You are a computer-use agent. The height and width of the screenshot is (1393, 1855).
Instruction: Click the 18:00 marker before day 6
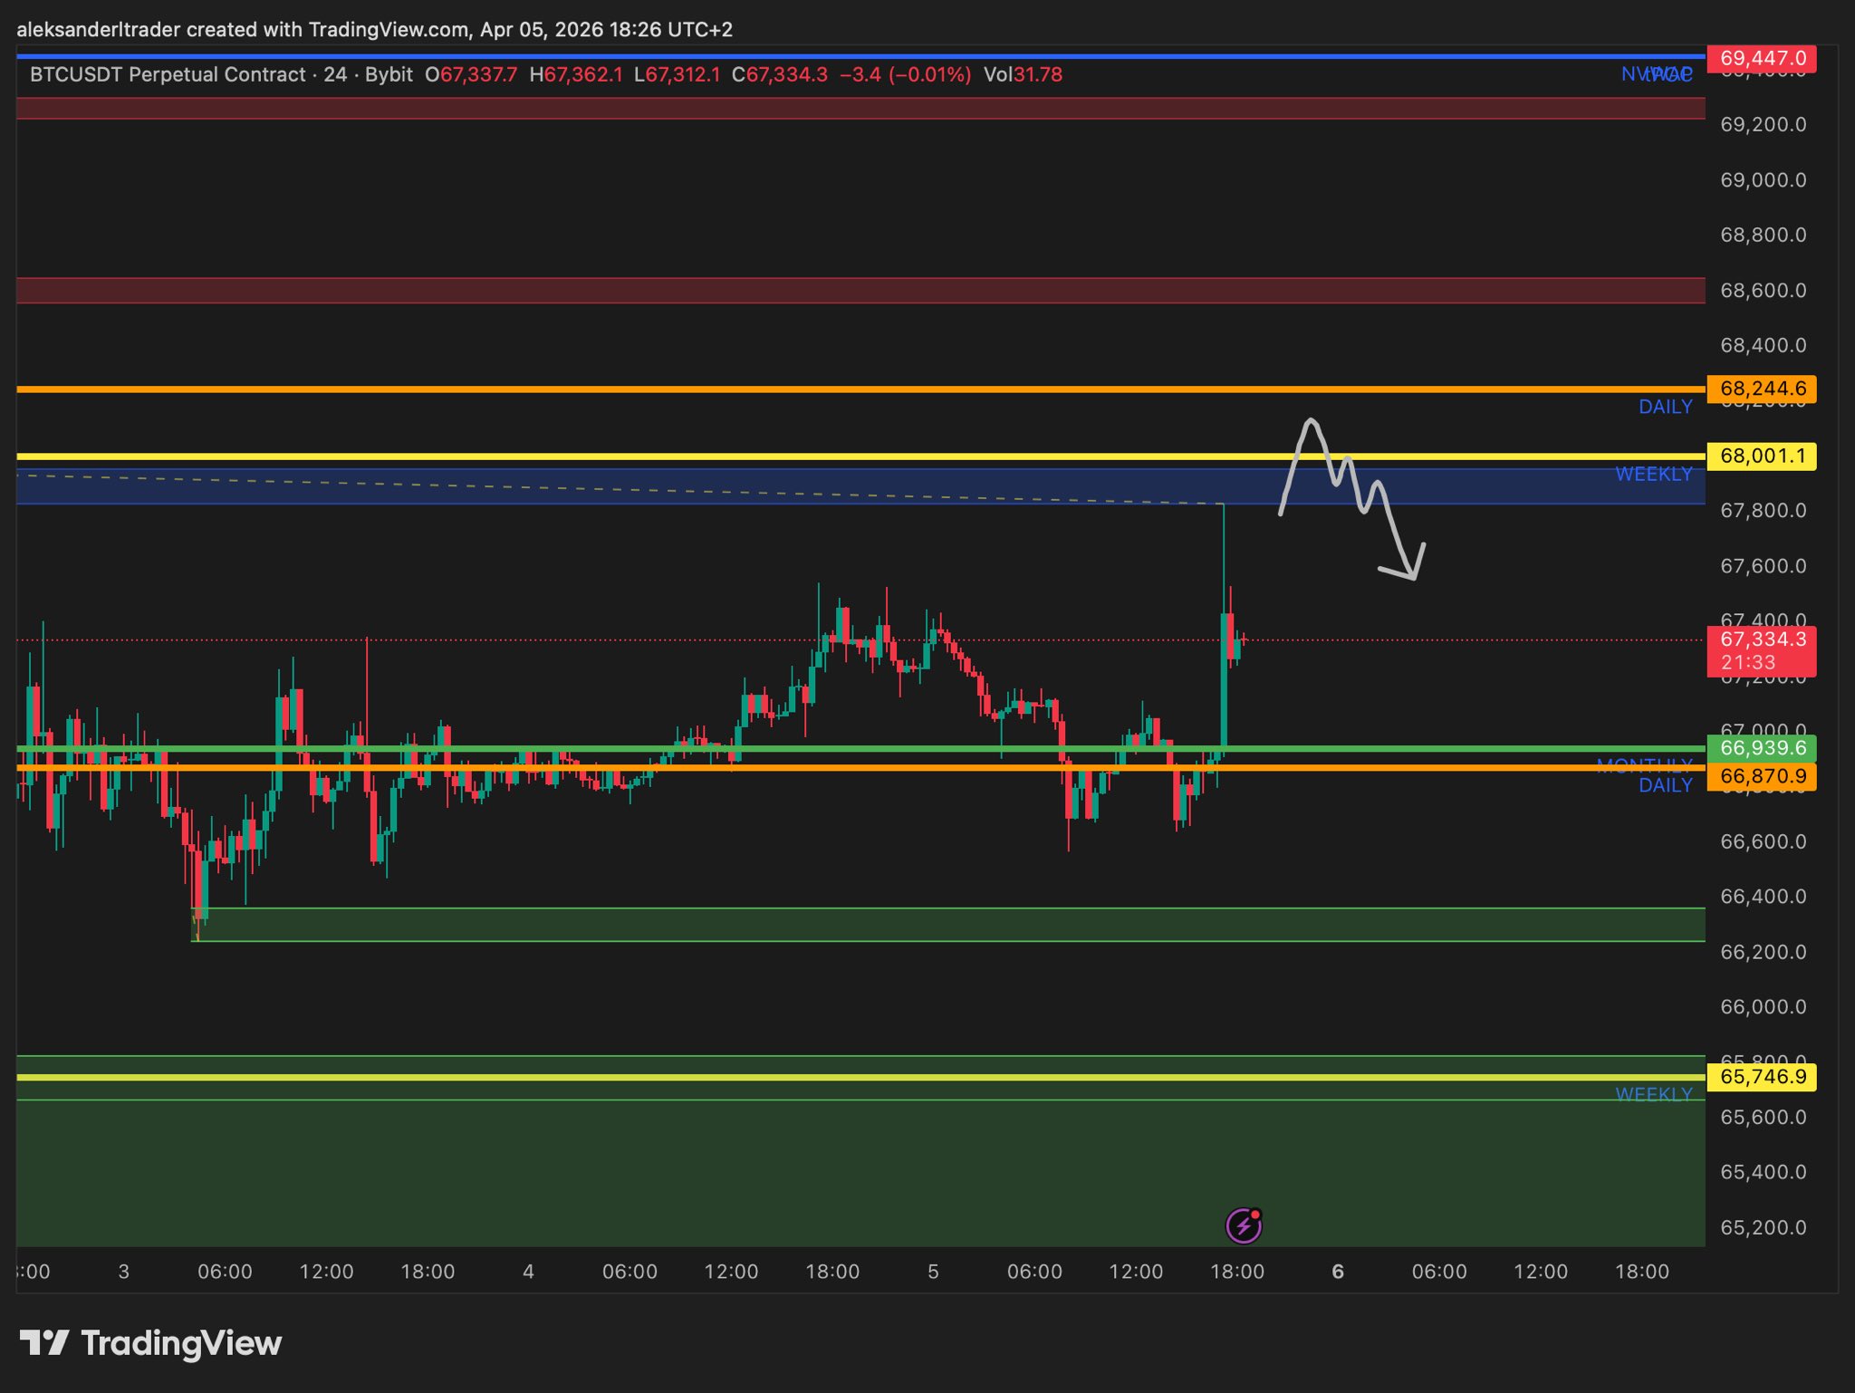1236,1272
